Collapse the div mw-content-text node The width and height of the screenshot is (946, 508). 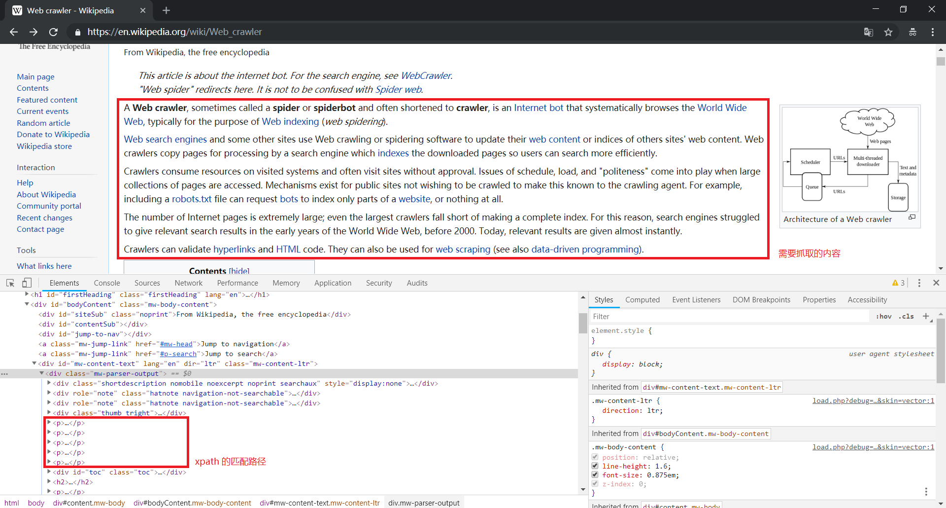34,363
